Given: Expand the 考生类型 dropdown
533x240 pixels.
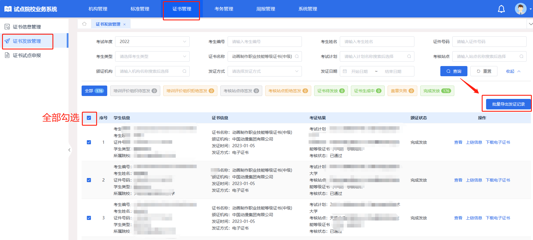Looking at the screenshot, I should pyautogui.click(x=152, y=56).
